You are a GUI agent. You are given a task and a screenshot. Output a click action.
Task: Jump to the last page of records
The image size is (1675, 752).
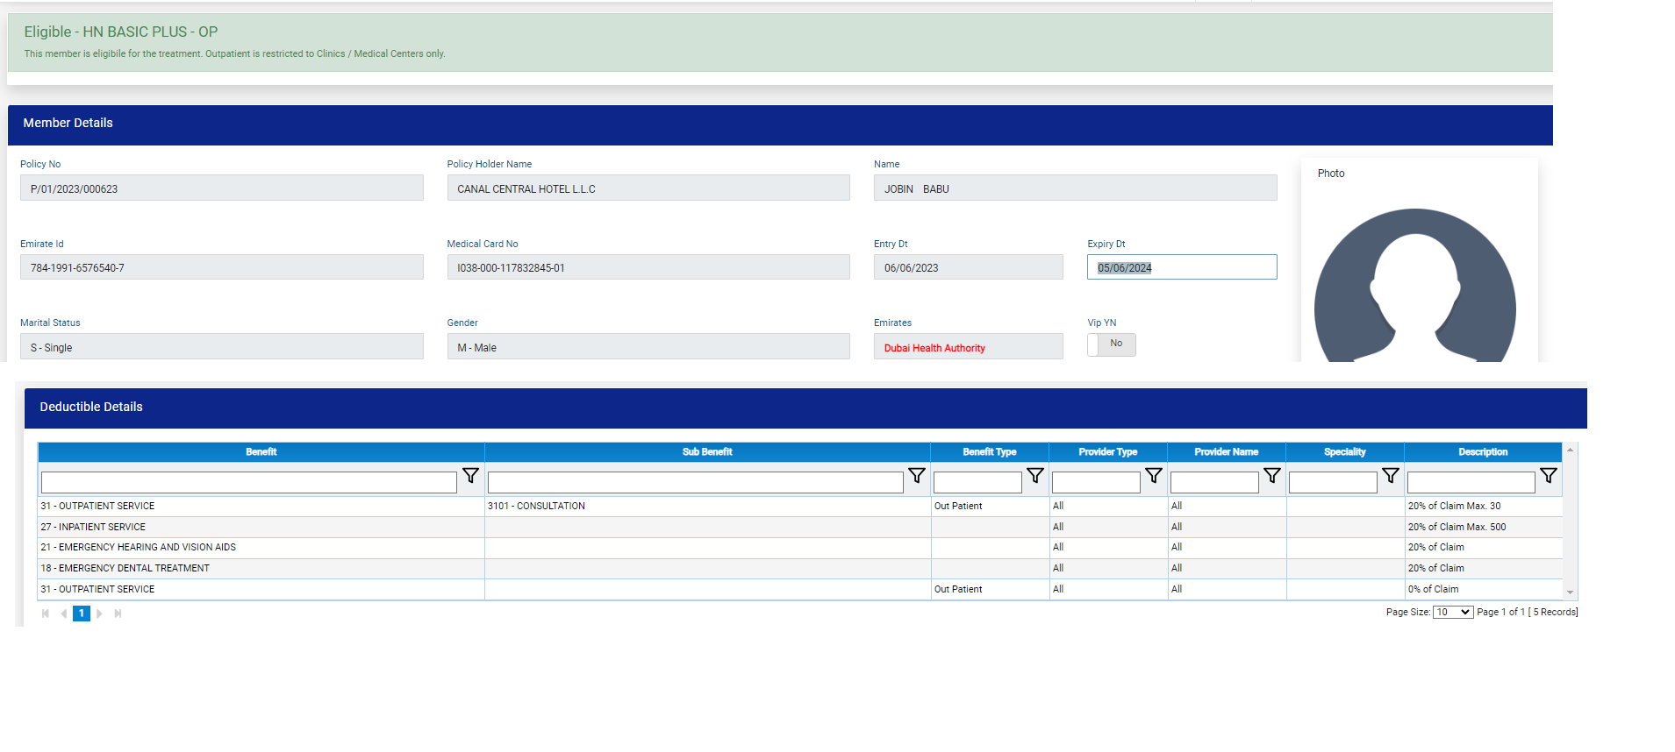click(118, 614)
